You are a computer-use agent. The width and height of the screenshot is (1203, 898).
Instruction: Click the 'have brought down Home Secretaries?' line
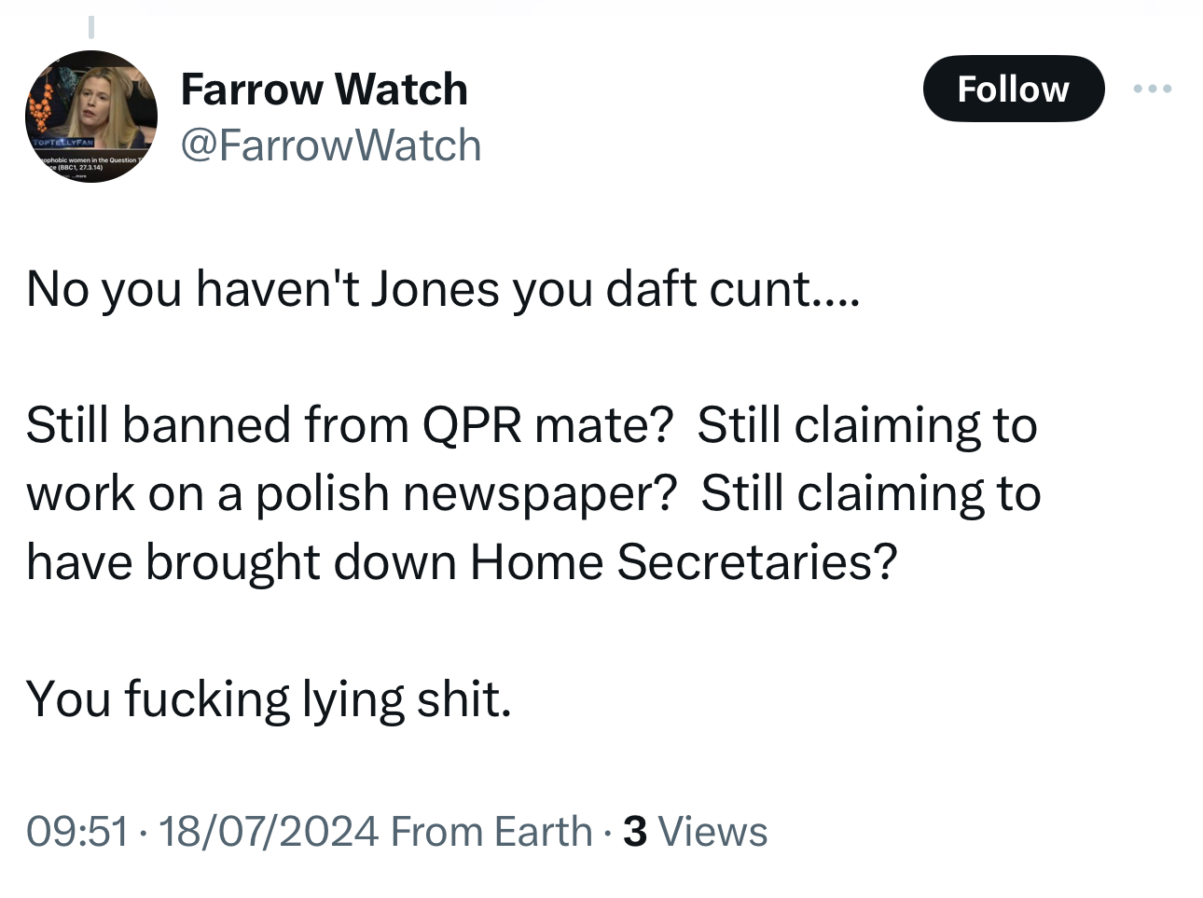pyautogui.click(x=462, y=561)
